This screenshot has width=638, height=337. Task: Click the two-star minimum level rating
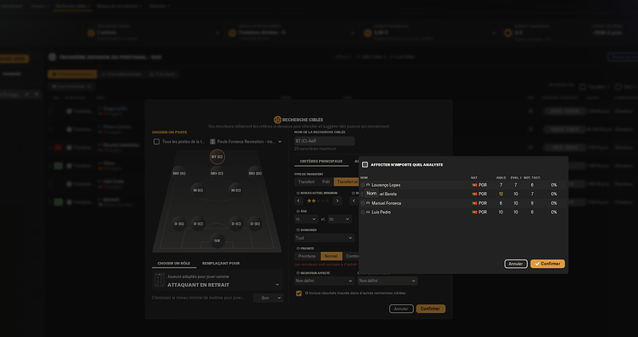point(317,201)
